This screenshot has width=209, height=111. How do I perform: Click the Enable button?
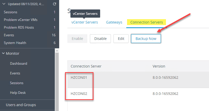point(77,39)
